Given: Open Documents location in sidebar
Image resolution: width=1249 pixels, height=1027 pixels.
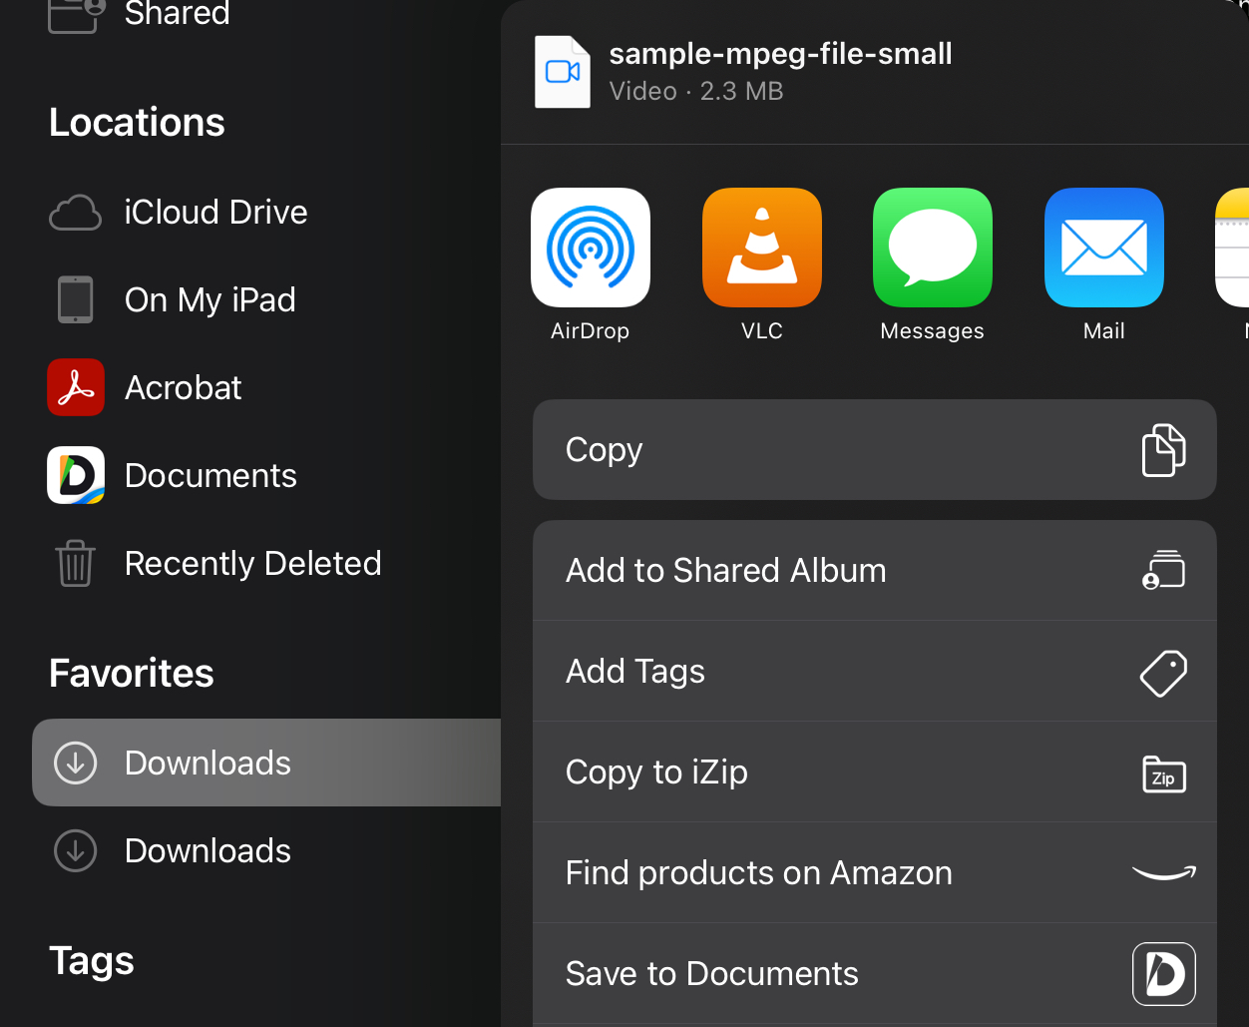Looking at the screenshot, I should click(x=266, y=475).
